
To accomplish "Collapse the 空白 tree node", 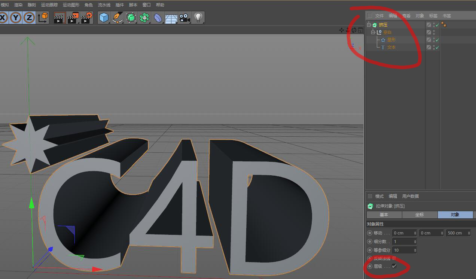I will 373,32.
